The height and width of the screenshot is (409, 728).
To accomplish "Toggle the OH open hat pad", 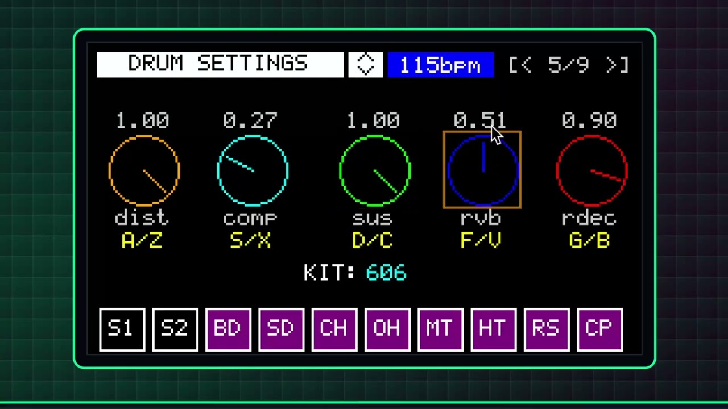I will tap(387, 329).
